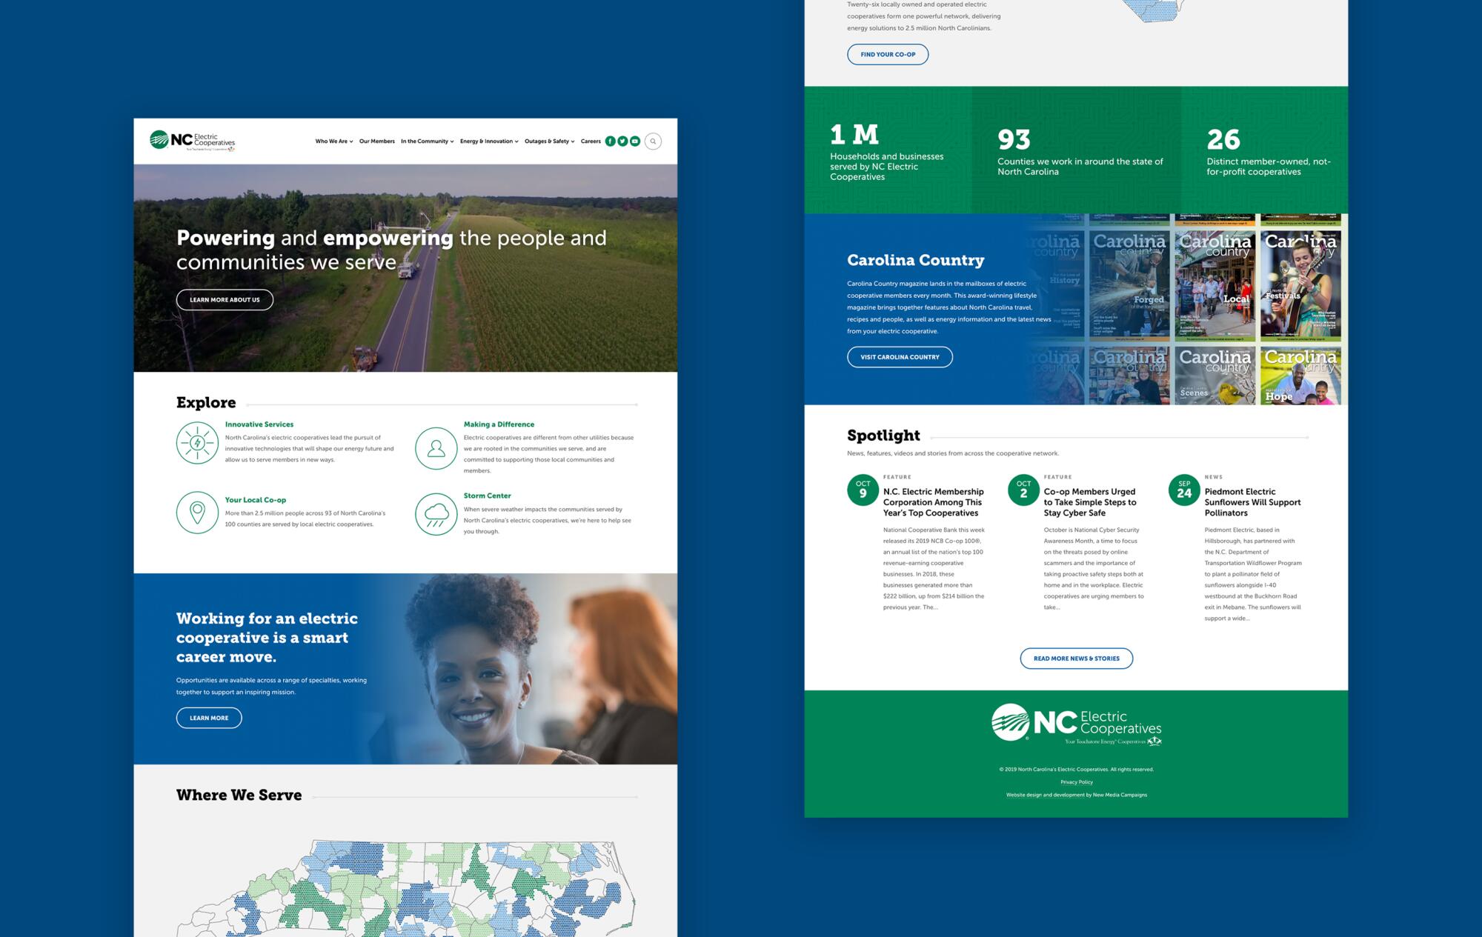The image size is (1482, 937).
Task: Expand the Energy & Innovation dropdown
Action: pyautogui.click(x=488, y=141)
